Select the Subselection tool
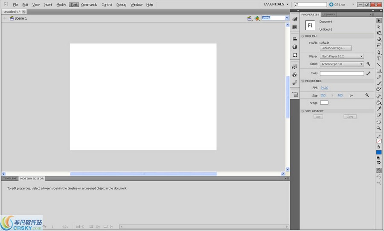This screenshot has width=384, height=231. (x=378, y=27)
